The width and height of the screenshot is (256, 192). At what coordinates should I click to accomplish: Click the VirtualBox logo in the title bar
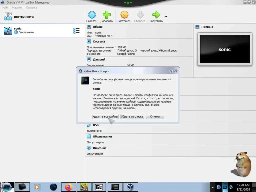(2, 2)
